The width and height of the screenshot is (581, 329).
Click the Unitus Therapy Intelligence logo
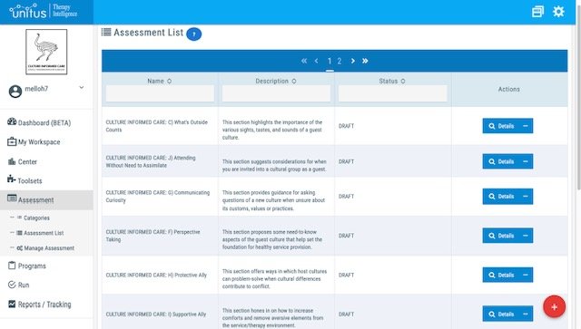click(x=44, y=11)
